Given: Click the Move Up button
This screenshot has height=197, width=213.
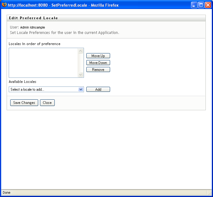Looking at the screenshot, I should coord(98,56).
